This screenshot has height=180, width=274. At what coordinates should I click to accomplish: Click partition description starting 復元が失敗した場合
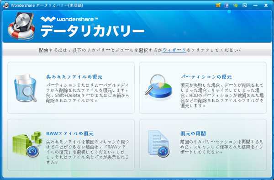tap(222, 95)
